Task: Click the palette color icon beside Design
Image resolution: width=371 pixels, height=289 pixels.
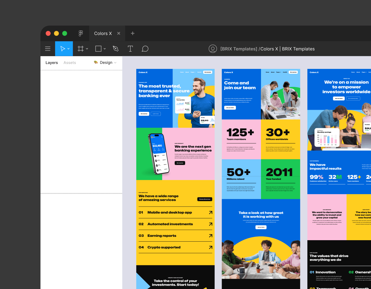Action: [95, 63]
